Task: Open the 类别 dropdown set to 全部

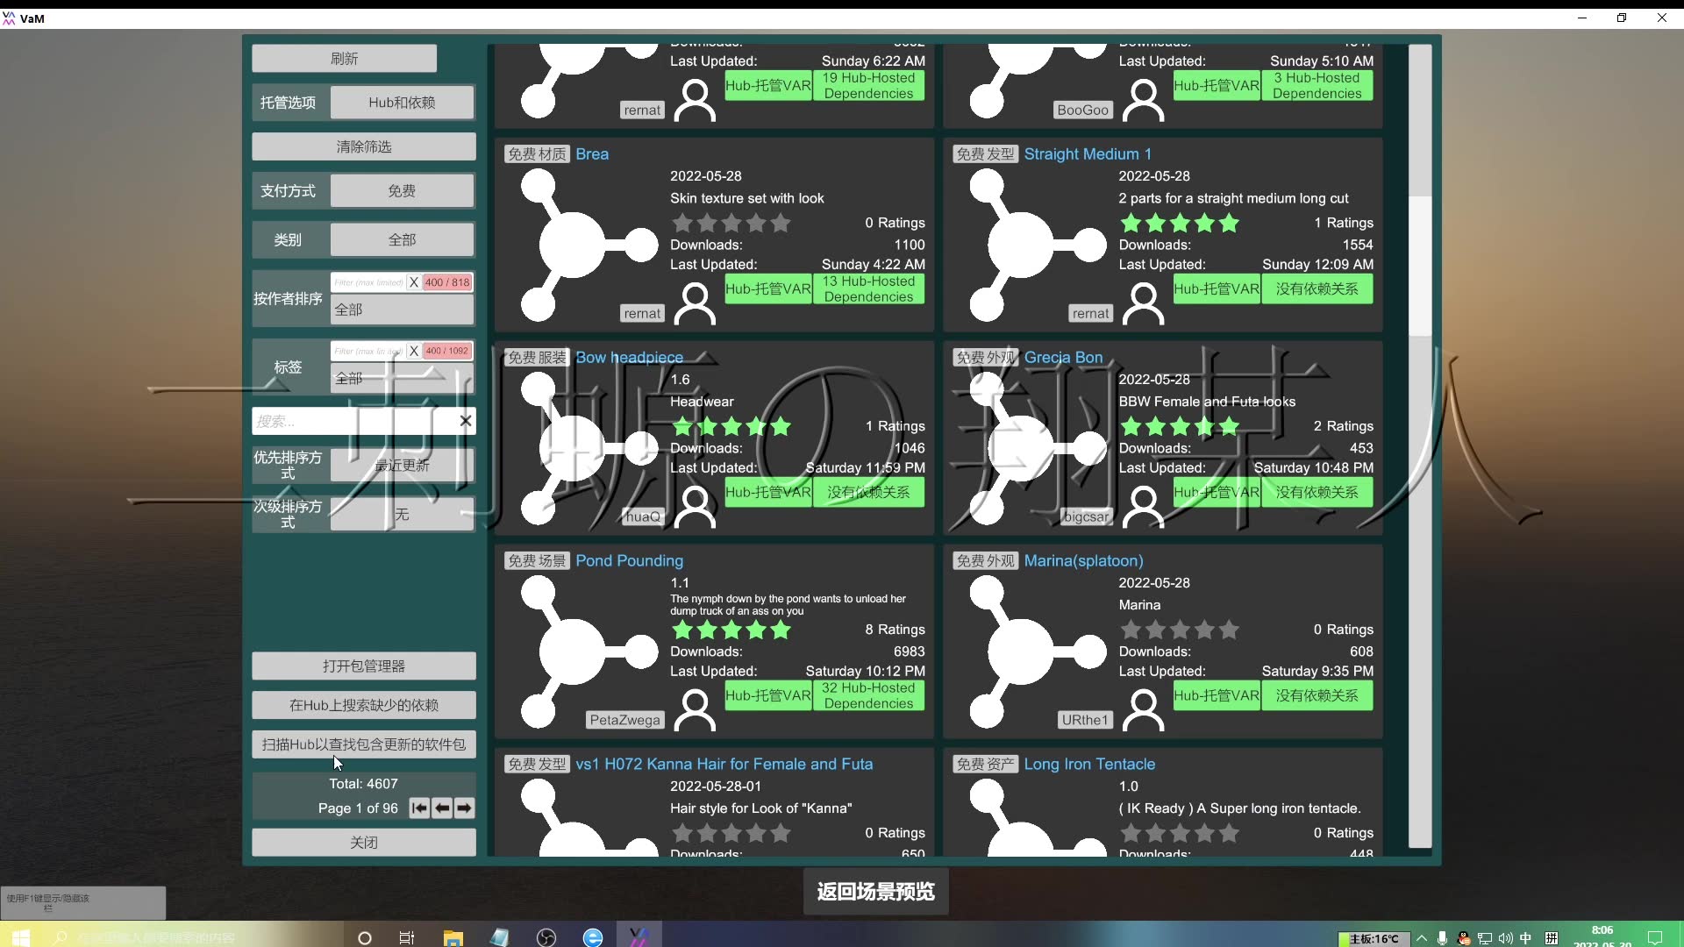Action: point(401,239)
